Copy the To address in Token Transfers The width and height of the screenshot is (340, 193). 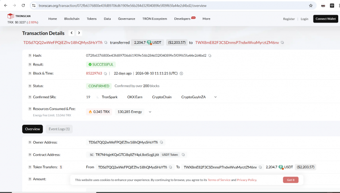pyautogui.click(x=260, y=167)
